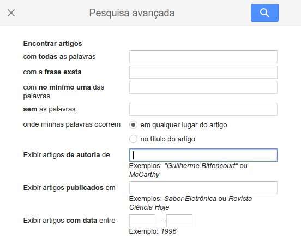The image size is (301, 250).
Task: Click the 'publicados em' publication field
Action: coord(203,188)
